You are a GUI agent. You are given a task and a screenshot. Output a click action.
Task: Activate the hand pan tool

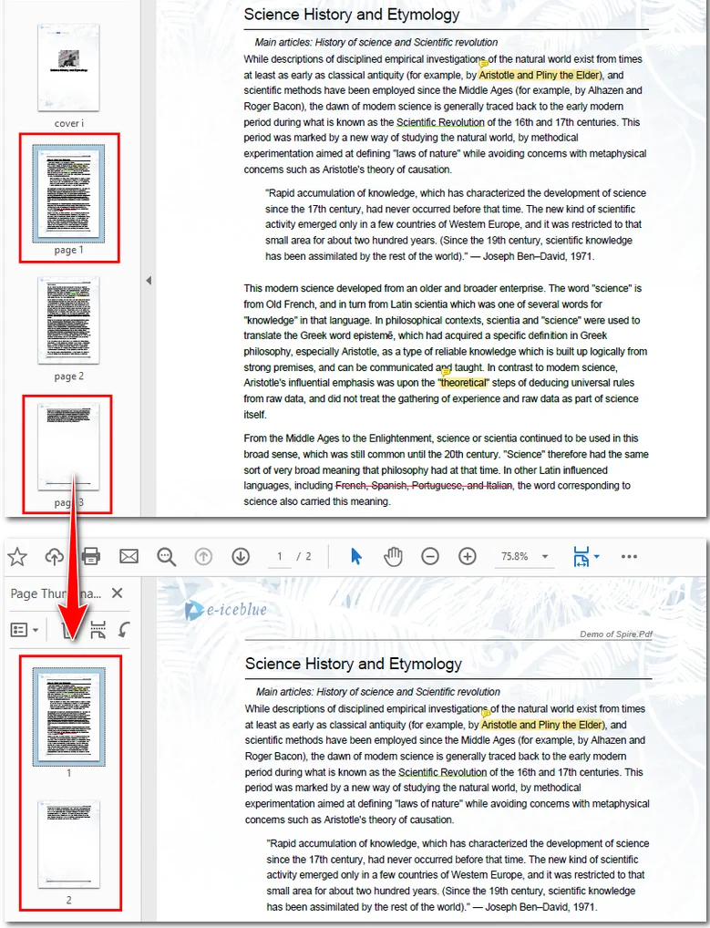(x=393, y=556)
